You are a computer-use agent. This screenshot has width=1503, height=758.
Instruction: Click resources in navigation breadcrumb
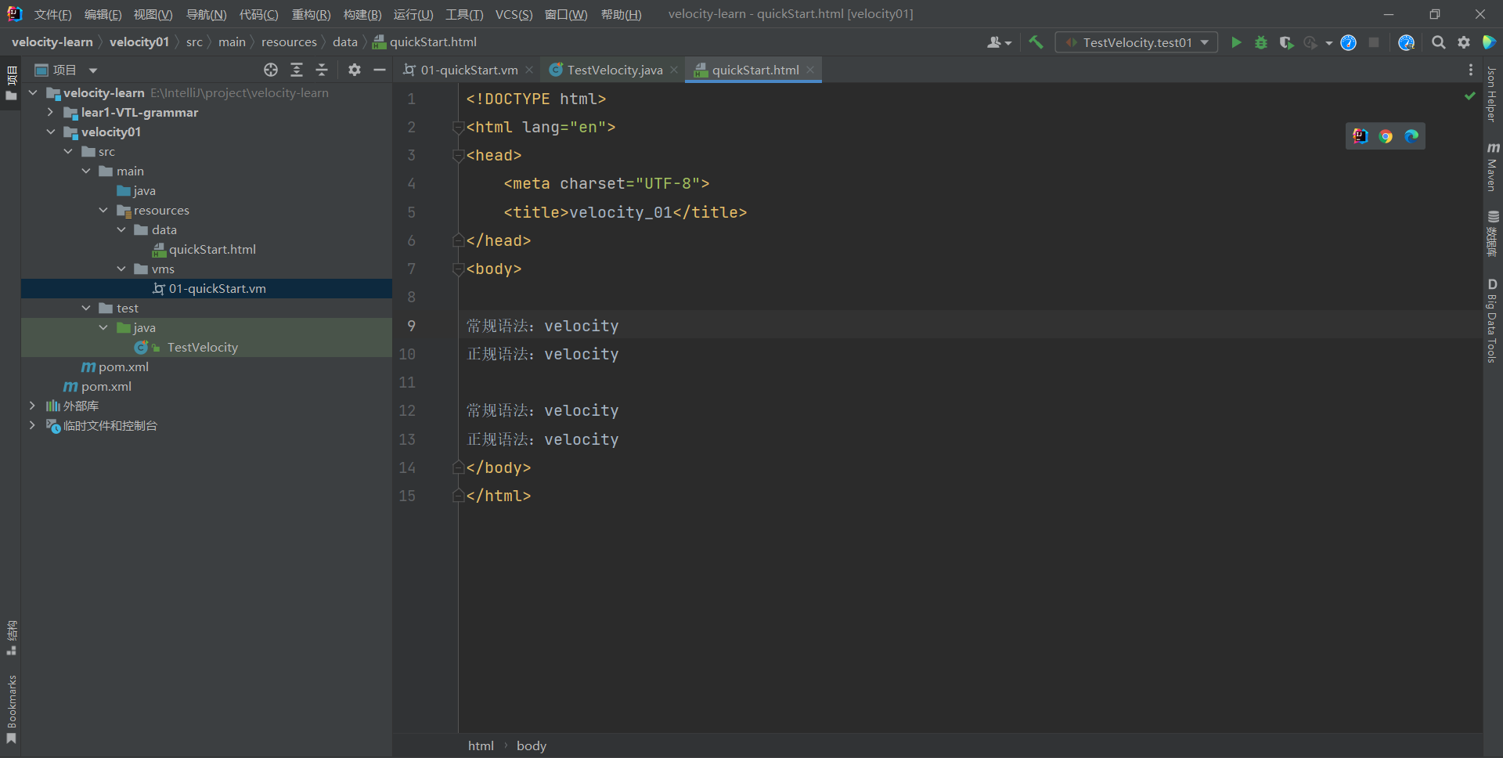pyautogui.click(x=289, y=42)
